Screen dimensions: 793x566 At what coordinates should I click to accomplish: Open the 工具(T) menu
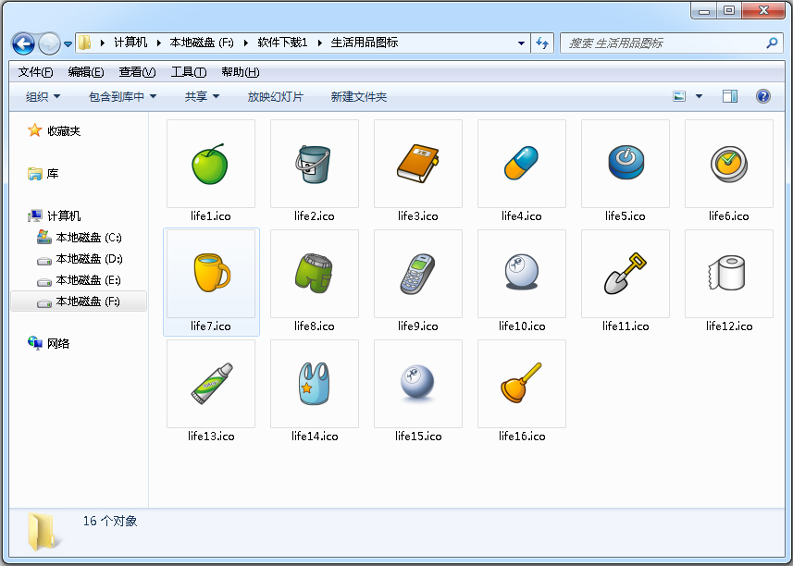click(x=188, y=72)
